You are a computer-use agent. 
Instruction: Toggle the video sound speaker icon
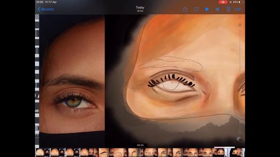coord(218,9)
